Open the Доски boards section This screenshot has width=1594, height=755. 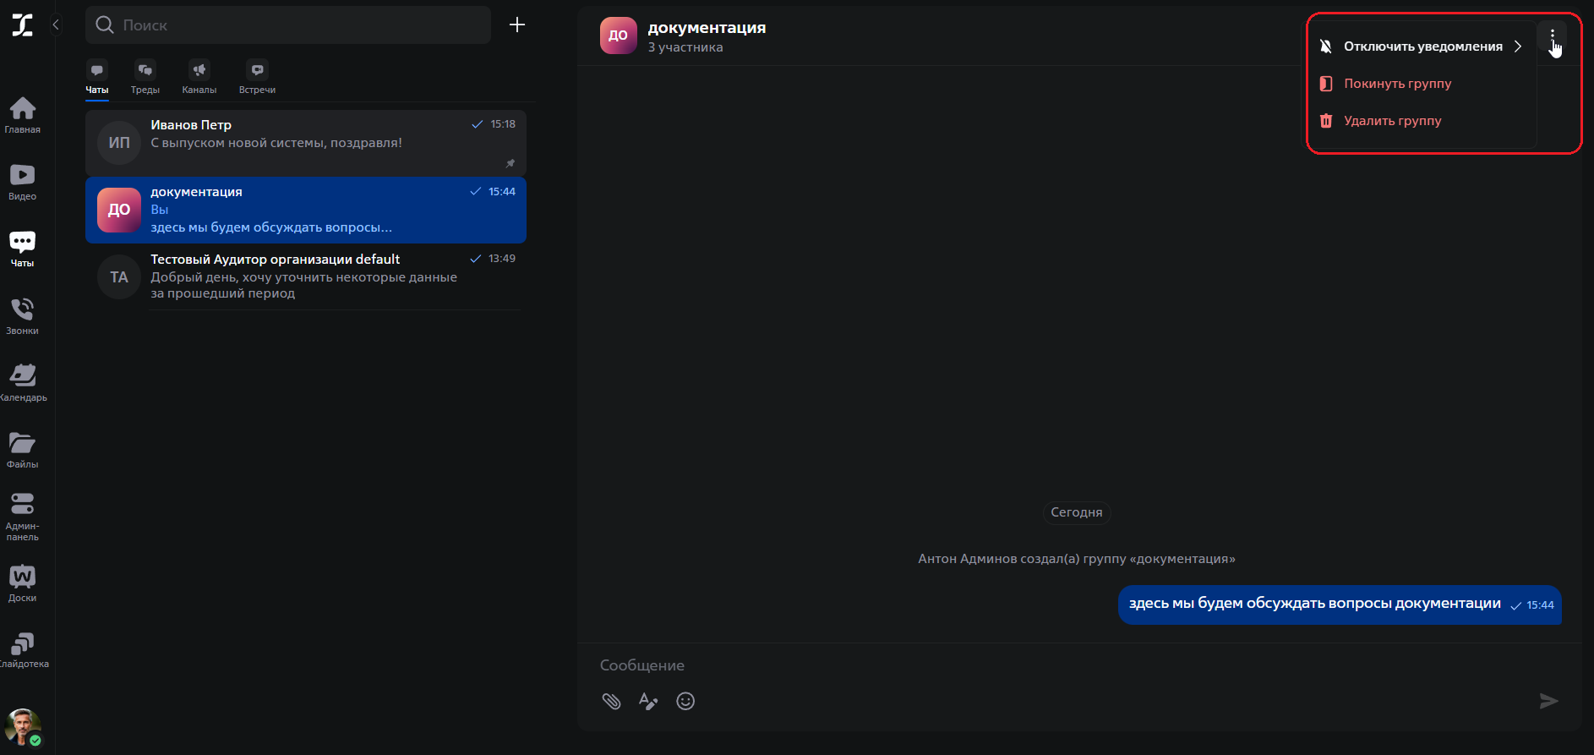coord(23,583)
